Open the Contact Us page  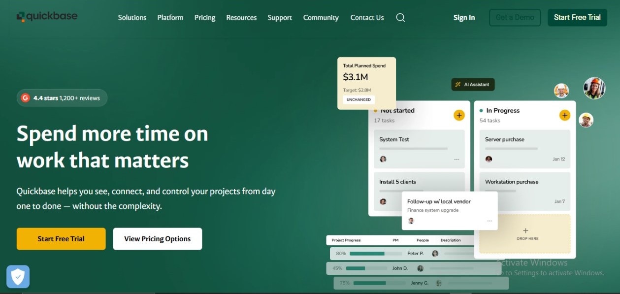coord(367,18)
